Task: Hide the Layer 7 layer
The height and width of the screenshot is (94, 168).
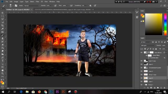Action: click(141, 81)
